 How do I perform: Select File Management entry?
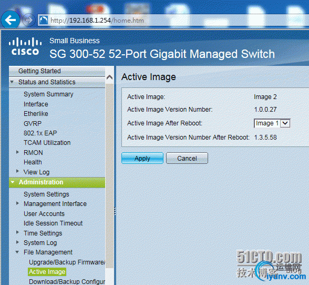pyautogui.click(x=48, y=252)
